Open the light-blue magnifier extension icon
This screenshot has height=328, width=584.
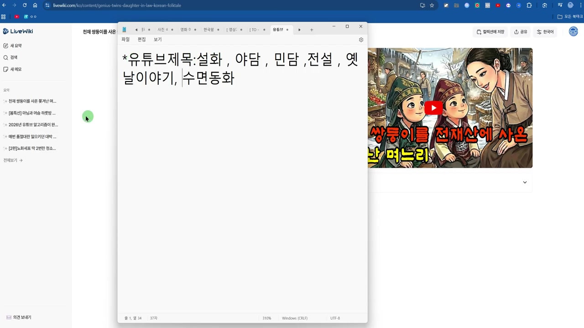click(x=467, y=5)
